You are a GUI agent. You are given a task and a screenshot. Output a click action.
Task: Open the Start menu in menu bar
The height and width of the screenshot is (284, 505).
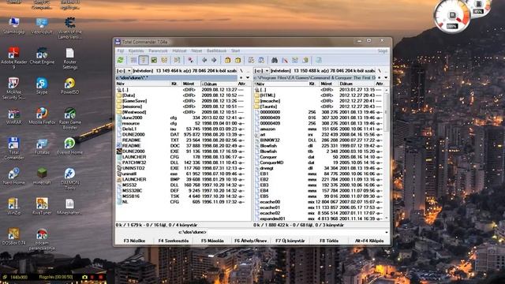(x=235, y=50)
